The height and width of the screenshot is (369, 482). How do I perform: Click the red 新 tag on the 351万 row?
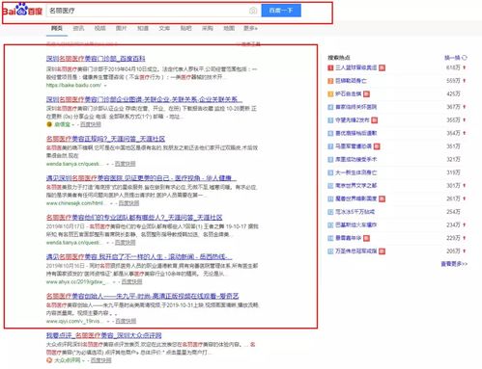click(x=377, y=146)
